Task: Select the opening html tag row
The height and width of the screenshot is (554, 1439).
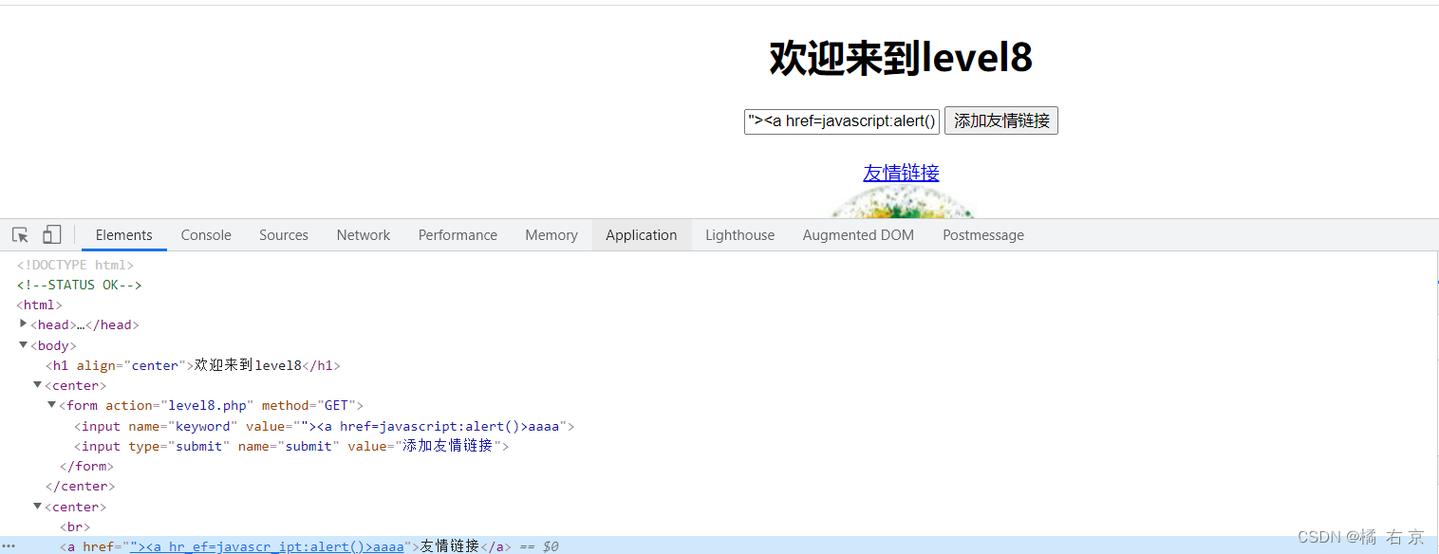Action: 39,305
